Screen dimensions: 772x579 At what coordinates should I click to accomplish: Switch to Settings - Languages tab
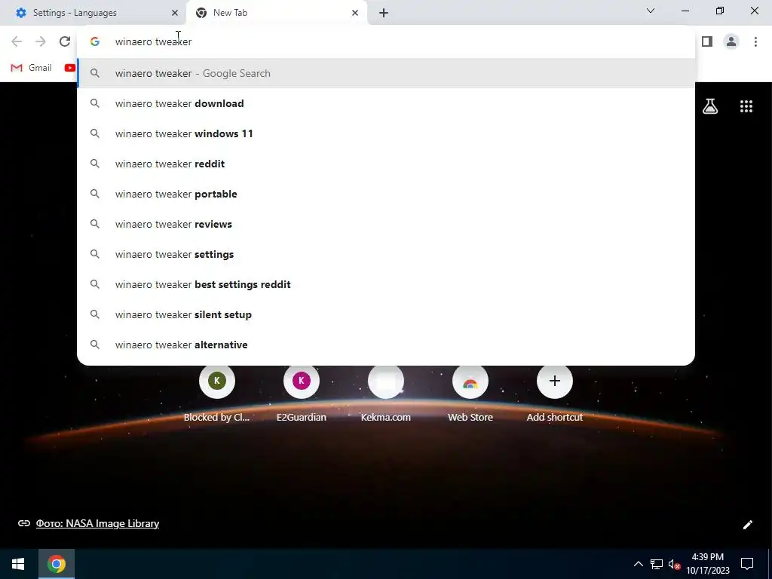93,13
